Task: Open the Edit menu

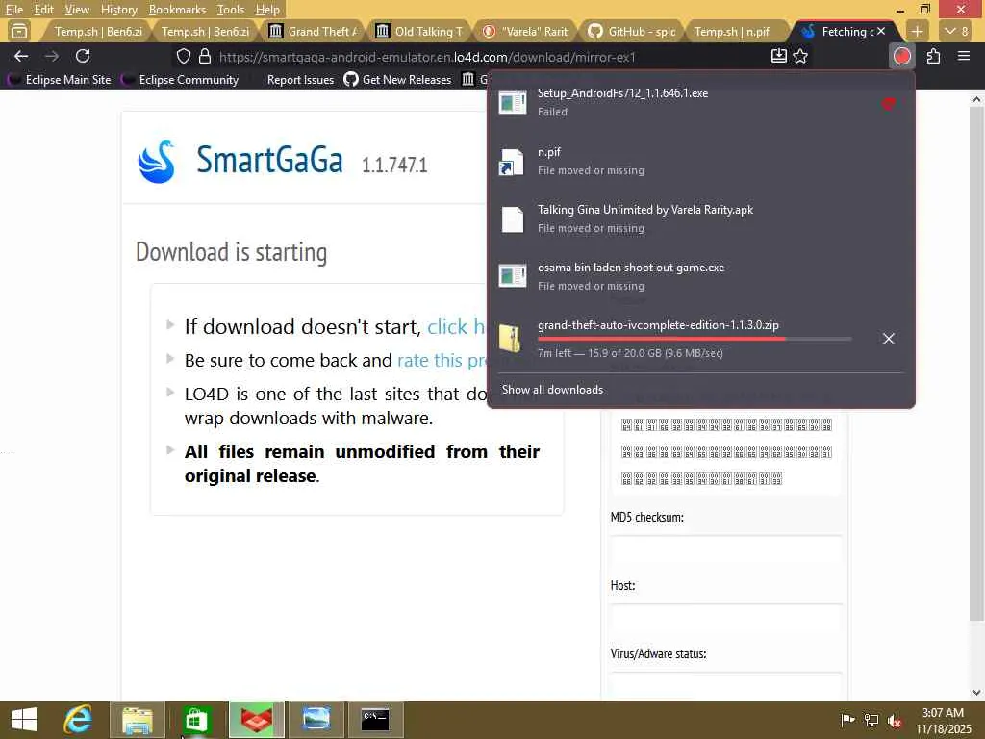Action: pos(43,10)
